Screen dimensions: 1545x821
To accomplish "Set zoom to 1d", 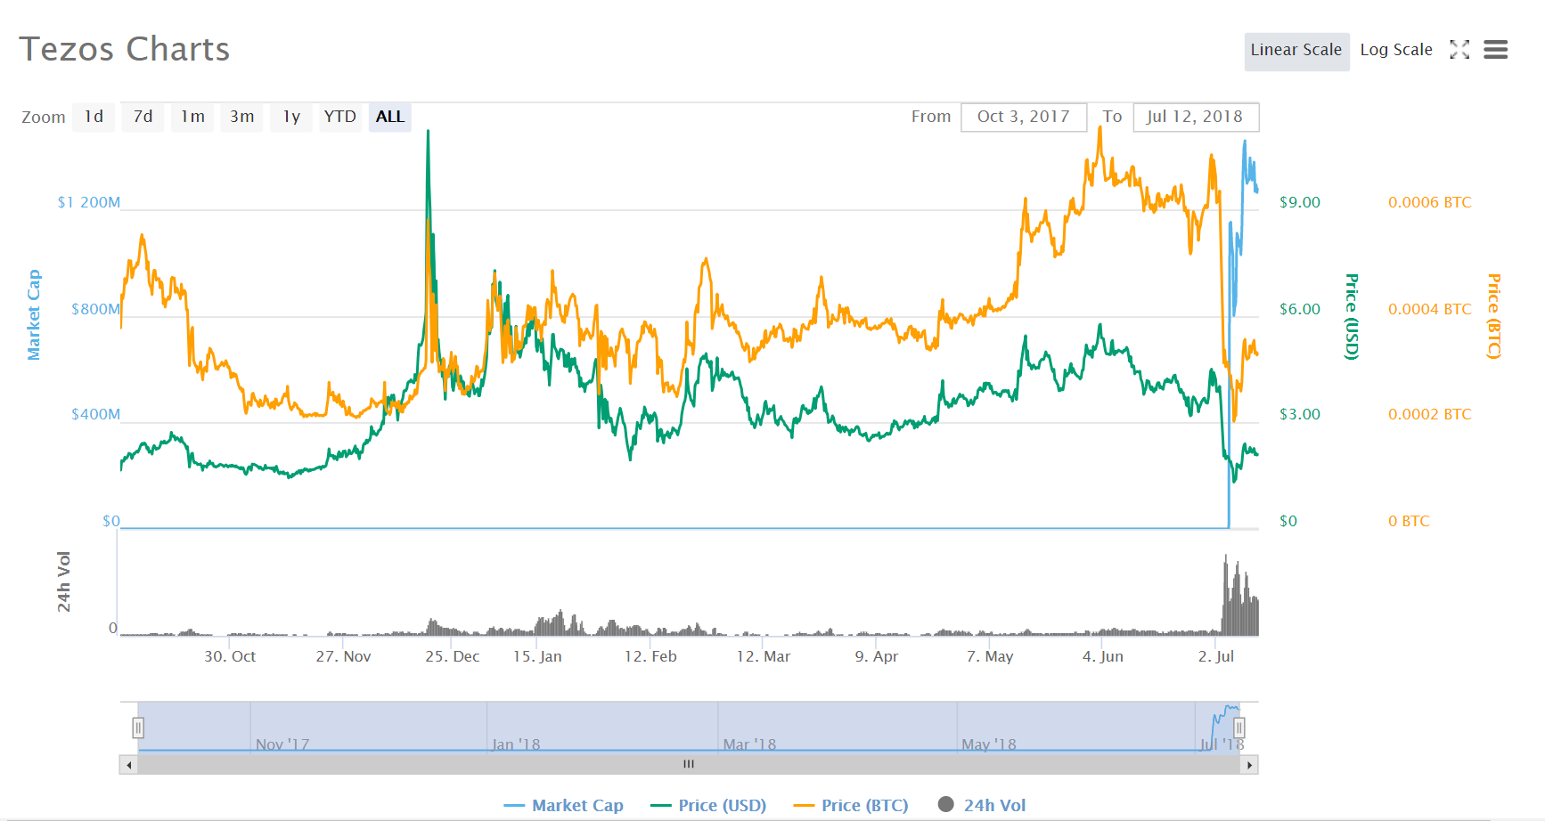I will click(x=94, y=117).
